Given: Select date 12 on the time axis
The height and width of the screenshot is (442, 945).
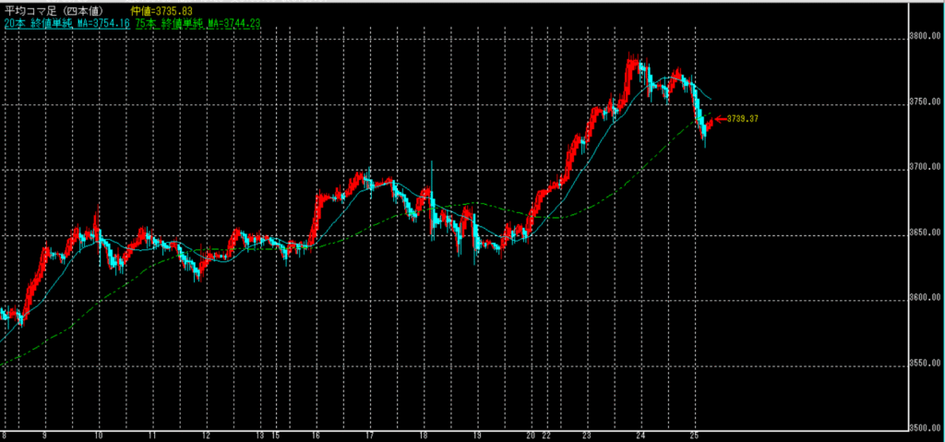Looking at the screenshot, I should (206, 436).
